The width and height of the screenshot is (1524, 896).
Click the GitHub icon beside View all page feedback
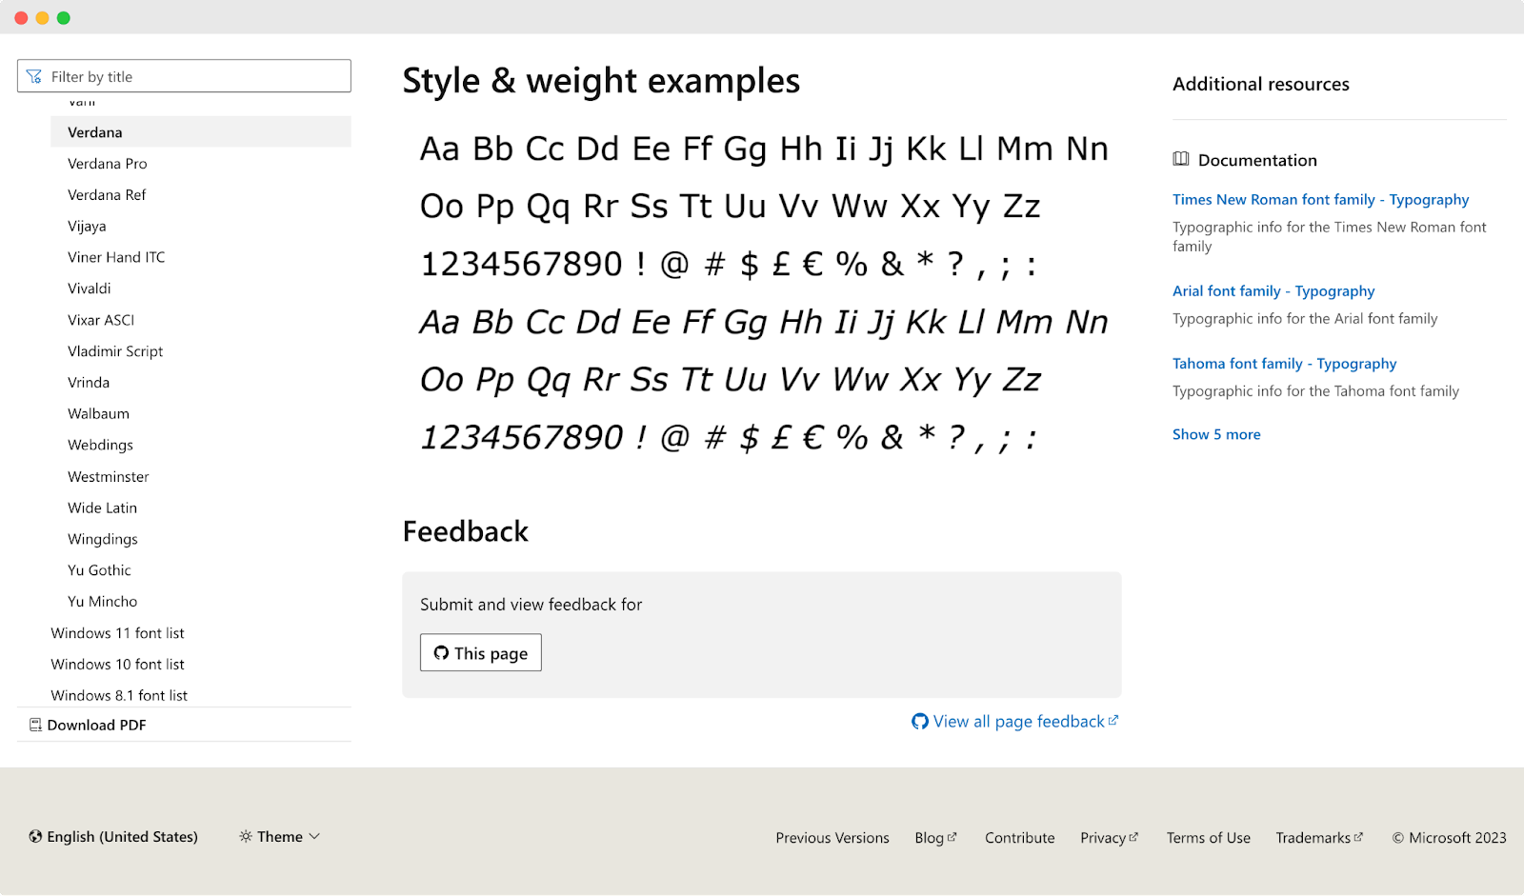pos(919,722)
